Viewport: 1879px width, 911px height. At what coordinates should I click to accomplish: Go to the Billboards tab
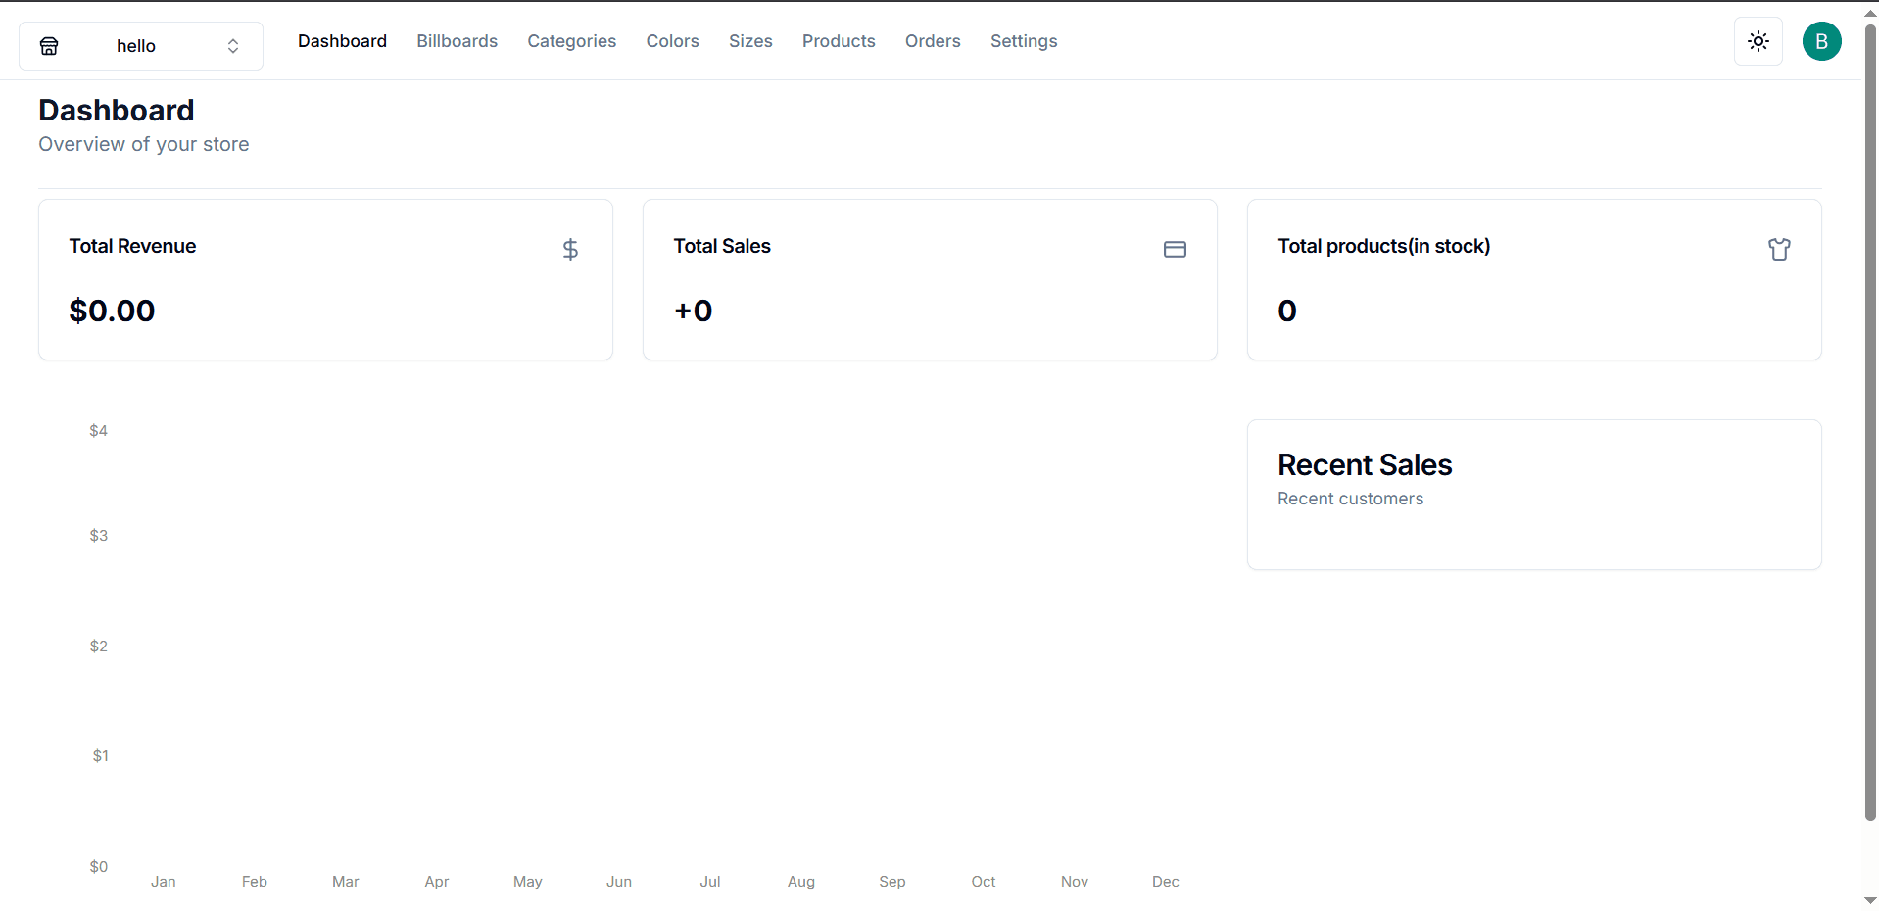[457, 41]
